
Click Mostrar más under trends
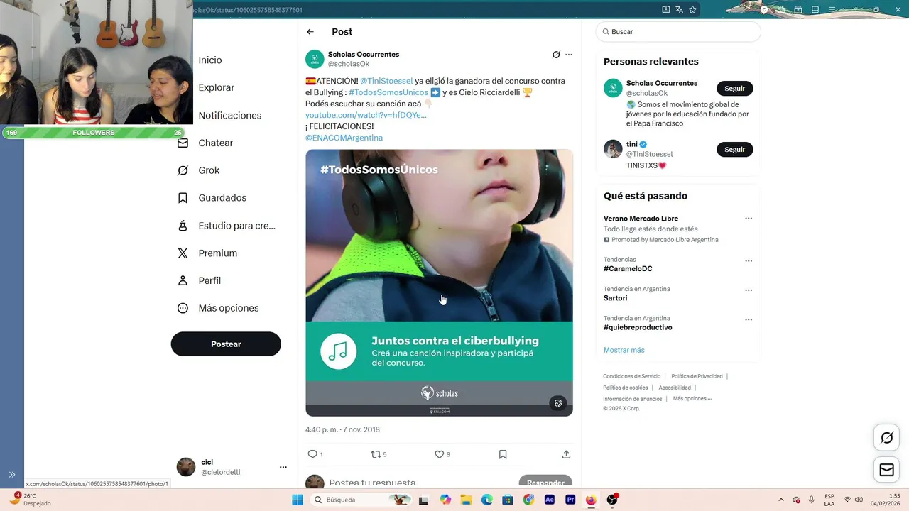[x=624, y=350]
